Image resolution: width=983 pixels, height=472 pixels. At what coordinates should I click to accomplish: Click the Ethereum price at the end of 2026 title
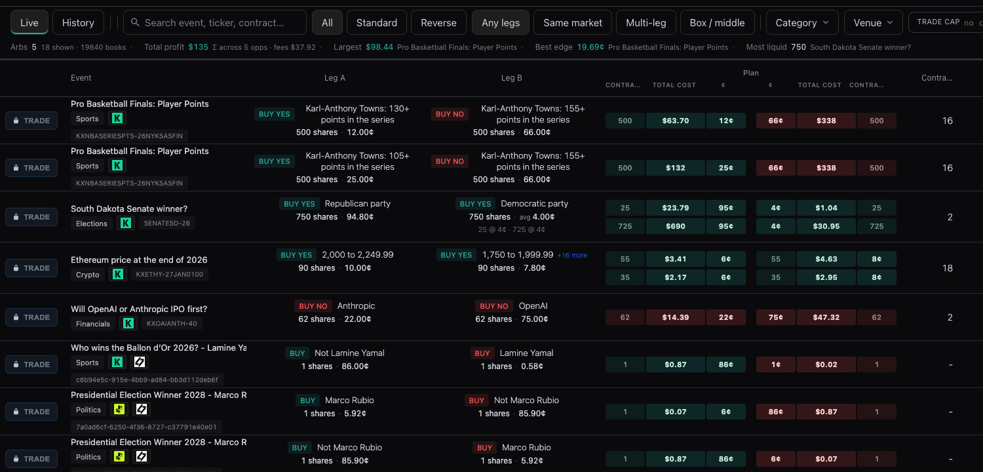coord(139,260)
